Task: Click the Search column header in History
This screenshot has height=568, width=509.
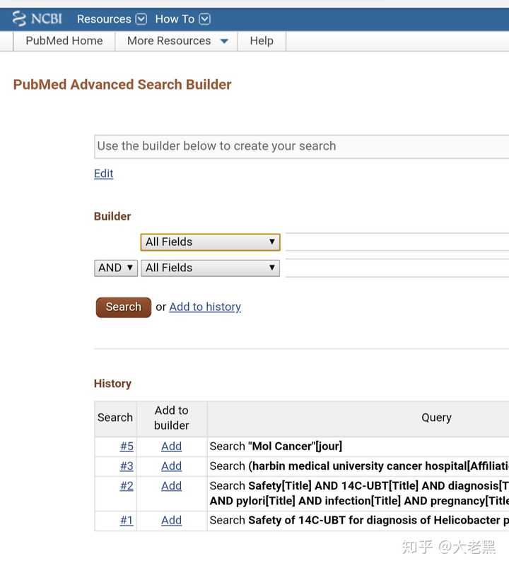Action: tap(115, 418)
